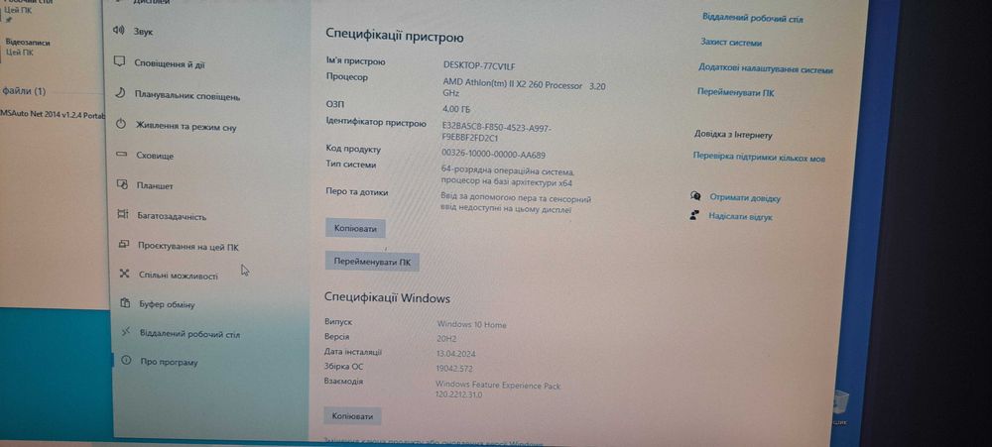This screenshot has height=447, width=992.
Task: Open Захист системи link
Action: (731, 43)
